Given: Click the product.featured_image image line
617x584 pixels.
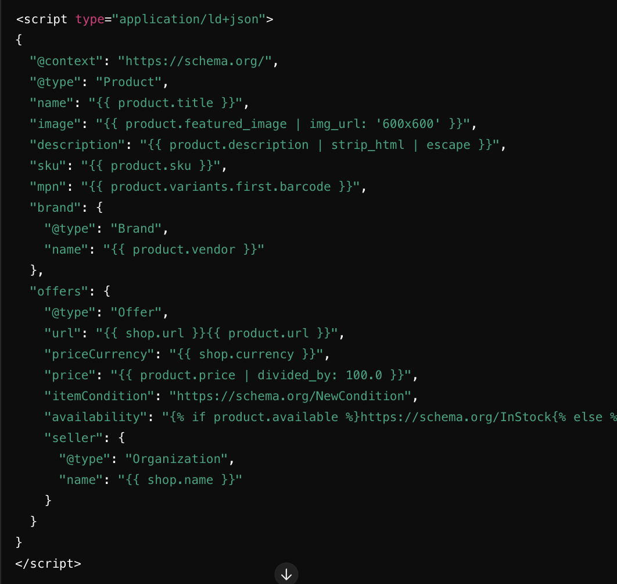Looking at the screenshot, I should coord(253,124).
